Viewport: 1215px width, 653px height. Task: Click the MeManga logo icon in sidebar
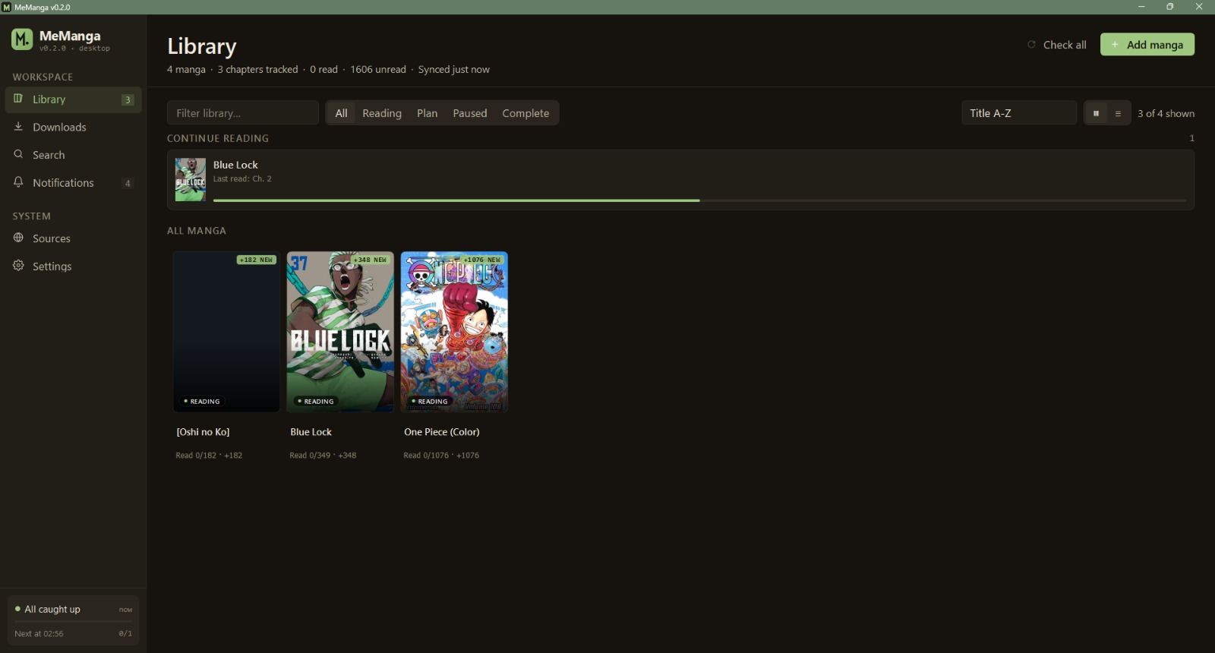coord(22,39)
